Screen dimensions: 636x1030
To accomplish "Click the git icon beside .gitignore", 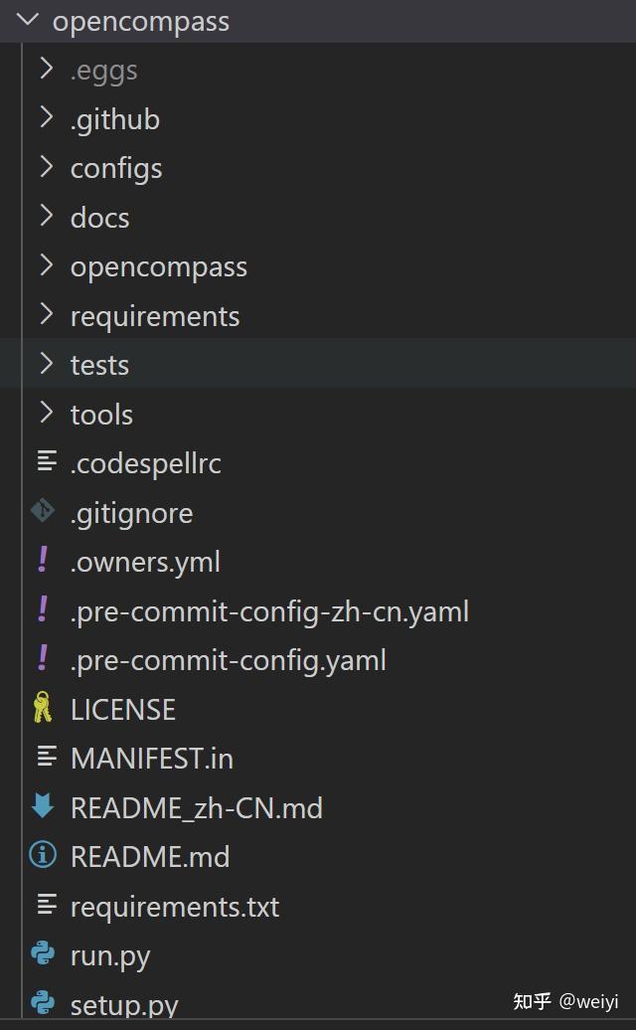I will click(x=43, y=512).
